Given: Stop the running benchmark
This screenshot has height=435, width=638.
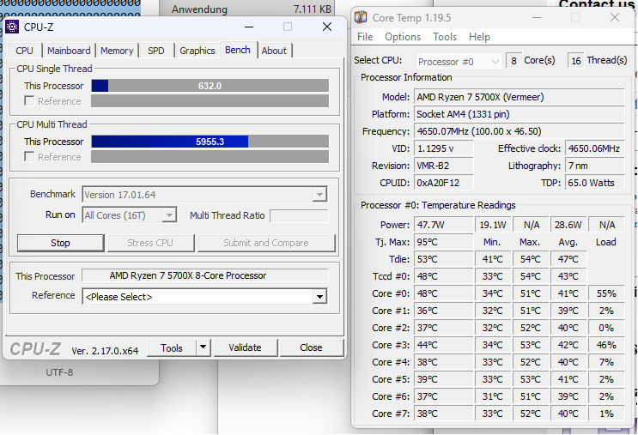Looking at the screenshot, I should 60,243.
